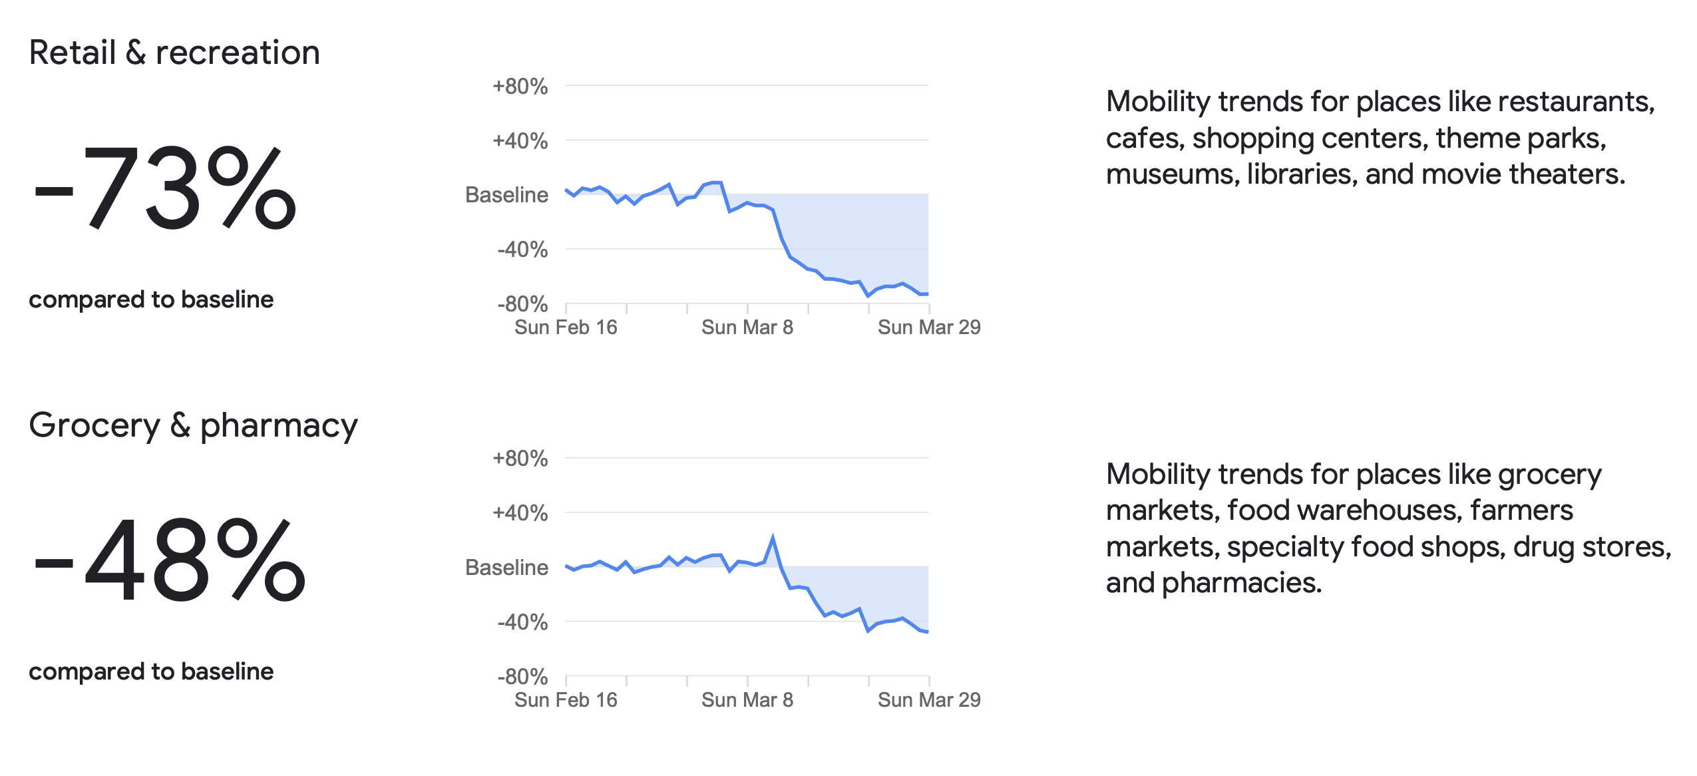
Task: Click the -73% retail figure
Action: 164,188
